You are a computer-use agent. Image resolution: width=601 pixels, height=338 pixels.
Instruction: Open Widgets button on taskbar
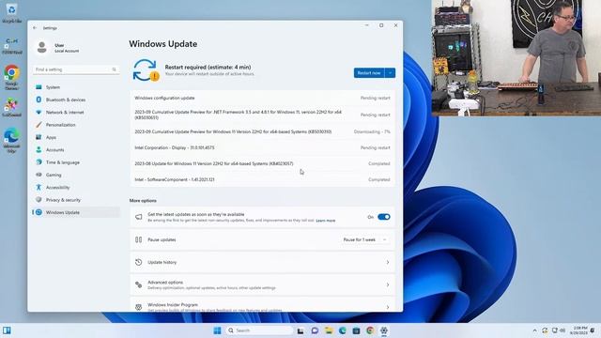tap(7, 330)
